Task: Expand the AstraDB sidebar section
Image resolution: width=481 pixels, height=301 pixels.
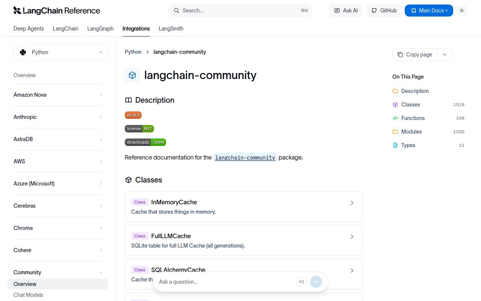Action: (x=58, y=139)
